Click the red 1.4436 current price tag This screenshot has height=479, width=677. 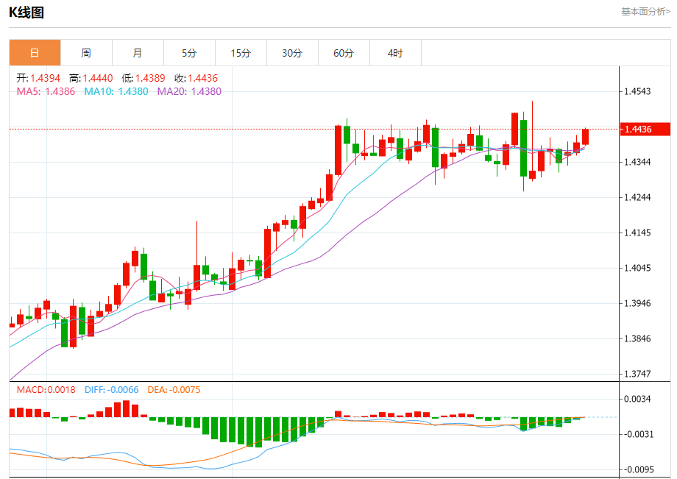pyautogui.click(x=645, y=129)
